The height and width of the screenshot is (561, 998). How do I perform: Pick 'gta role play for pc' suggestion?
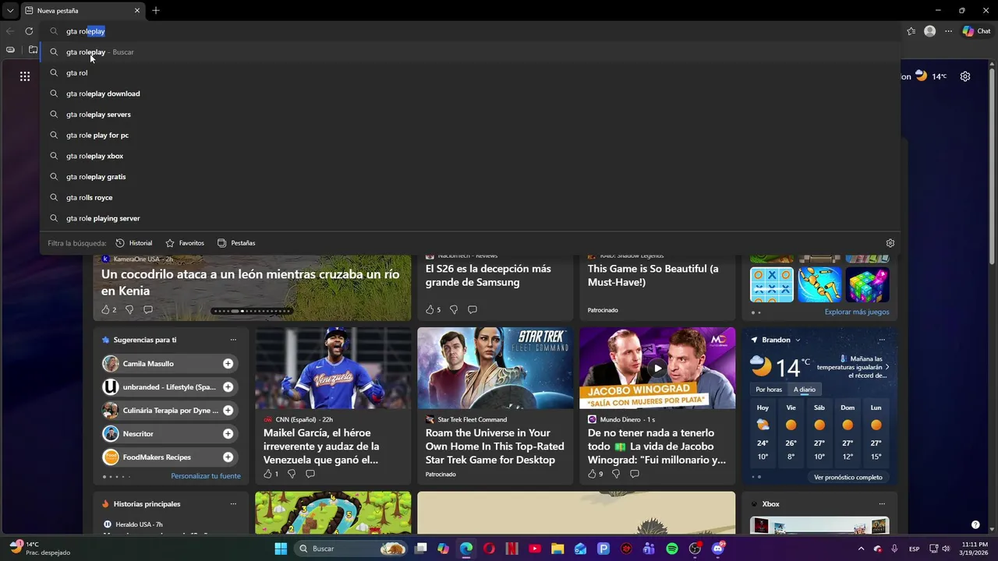click(x=470, y=135)
